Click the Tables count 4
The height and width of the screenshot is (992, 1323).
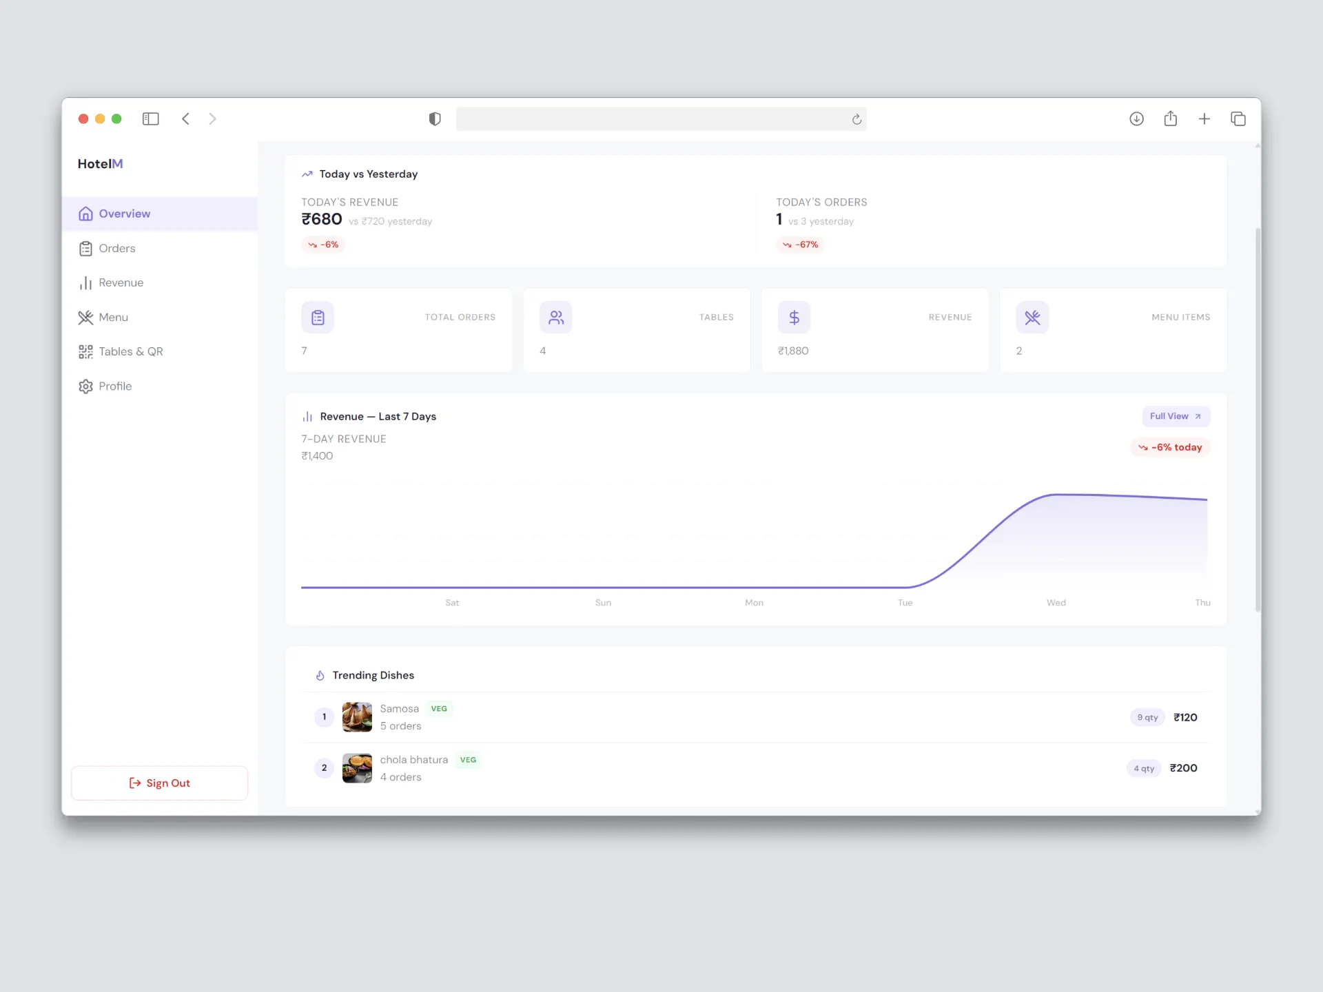[543, 351]
